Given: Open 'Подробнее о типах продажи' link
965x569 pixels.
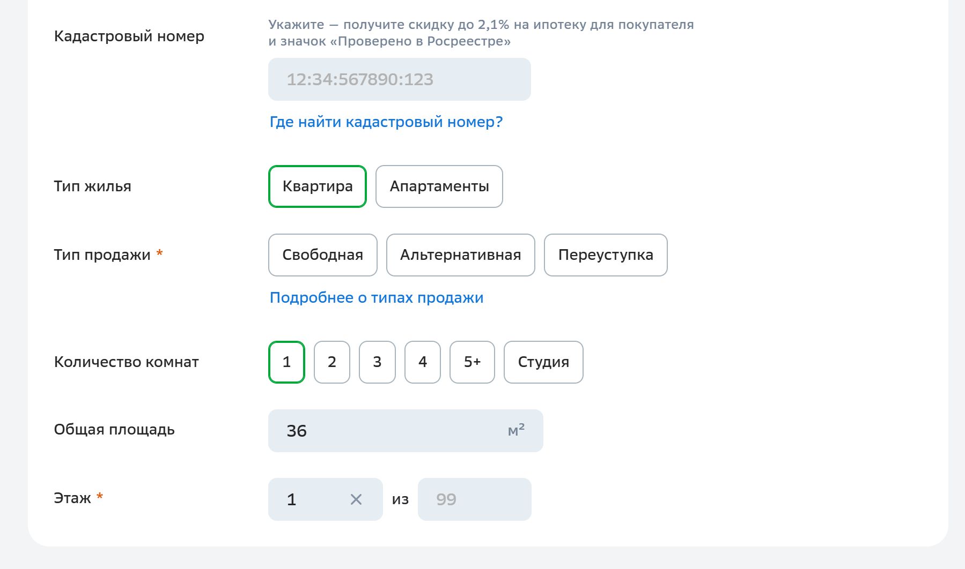Looking at the screenshot, I should pos(377,298).
